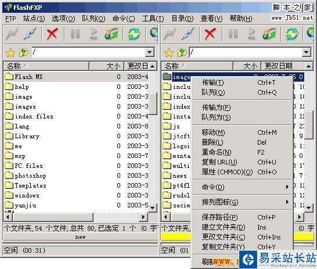Open the 选项(O) menu
Screen dimensions: 317x269
click(63, 19)
